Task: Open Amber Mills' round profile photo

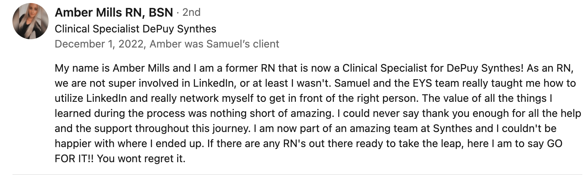Action: pos(30,21)
